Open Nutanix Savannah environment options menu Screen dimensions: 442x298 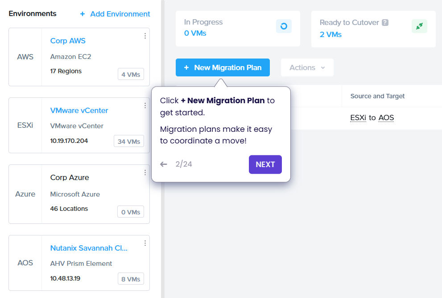tap(145, 243)
